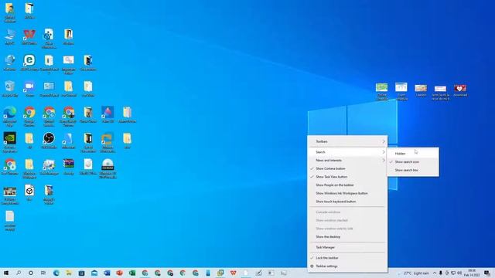Open the notification center icon
This screenshot has height=278, width=495.
pyautogui.click(x=487, y=273)
